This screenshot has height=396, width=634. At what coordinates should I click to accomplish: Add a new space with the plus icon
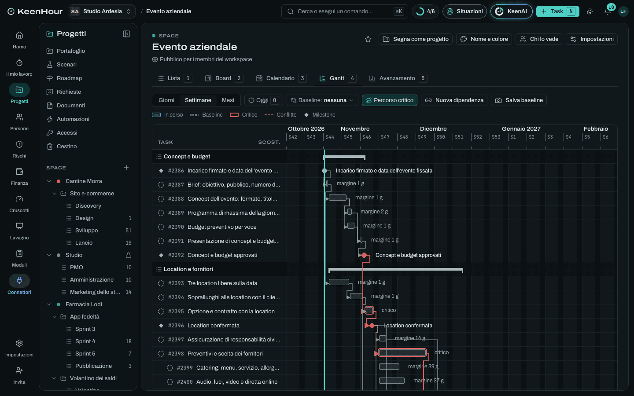coord(126,168)
